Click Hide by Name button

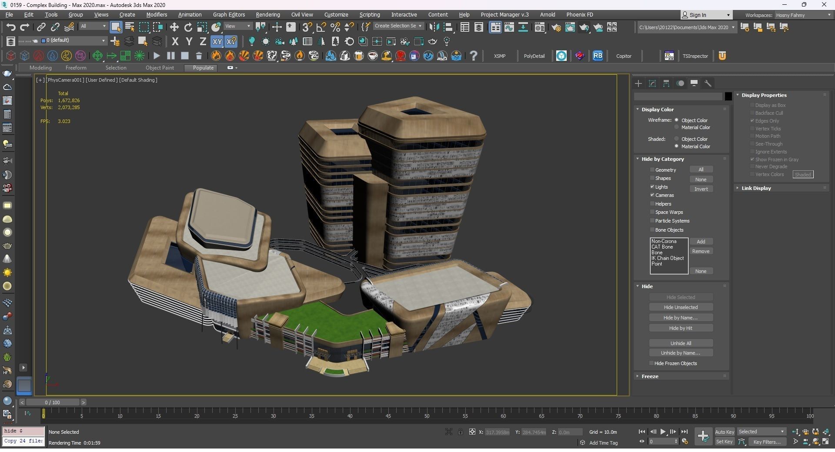tap(681, 318)
